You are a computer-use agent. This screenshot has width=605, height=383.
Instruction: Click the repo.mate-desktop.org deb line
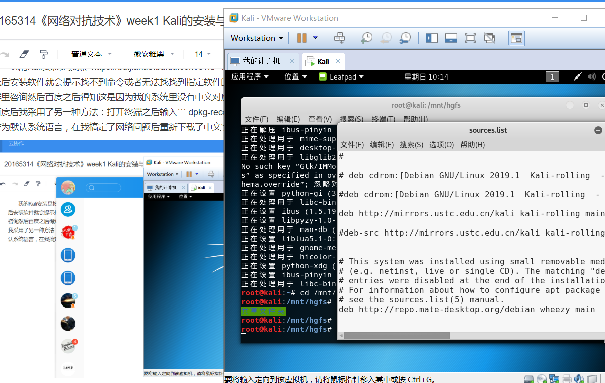pyautogui.click(x=467, y=309)
